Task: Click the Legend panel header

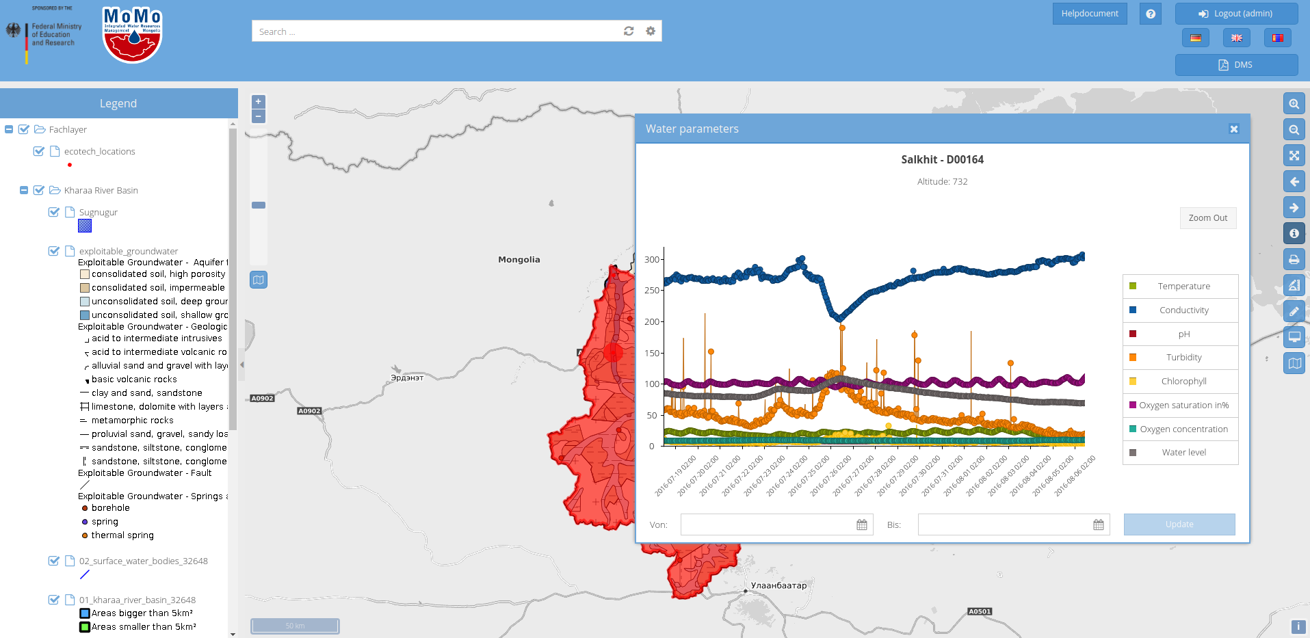Action: tap(118, 103)
